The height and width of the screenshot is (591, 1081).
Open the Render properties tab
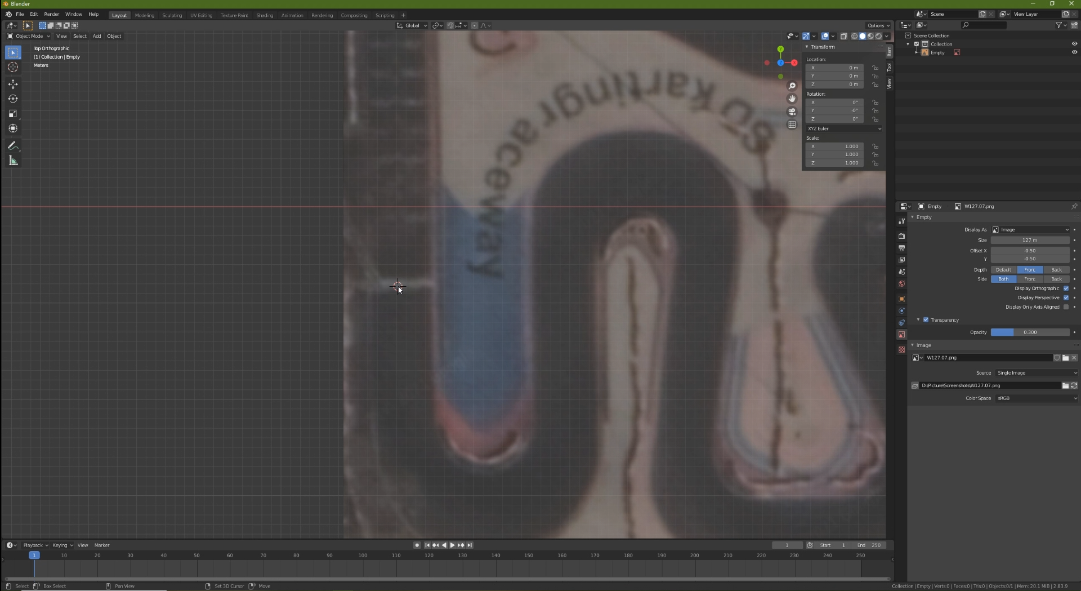click(x=901, y=236)
